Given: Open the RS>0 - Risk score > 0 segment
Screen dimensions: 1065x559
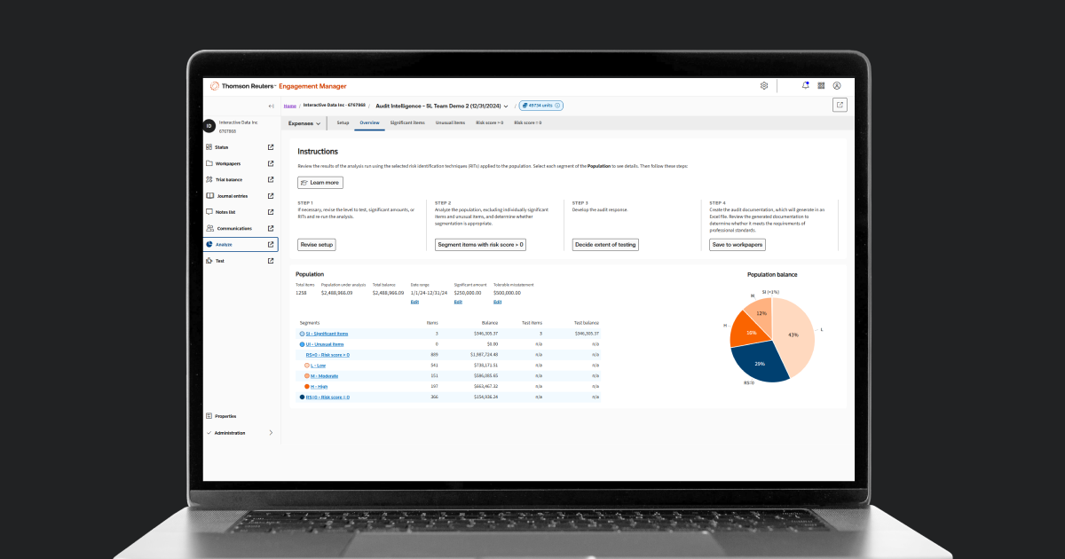Looking at the screenshot, I should (327, 354).
